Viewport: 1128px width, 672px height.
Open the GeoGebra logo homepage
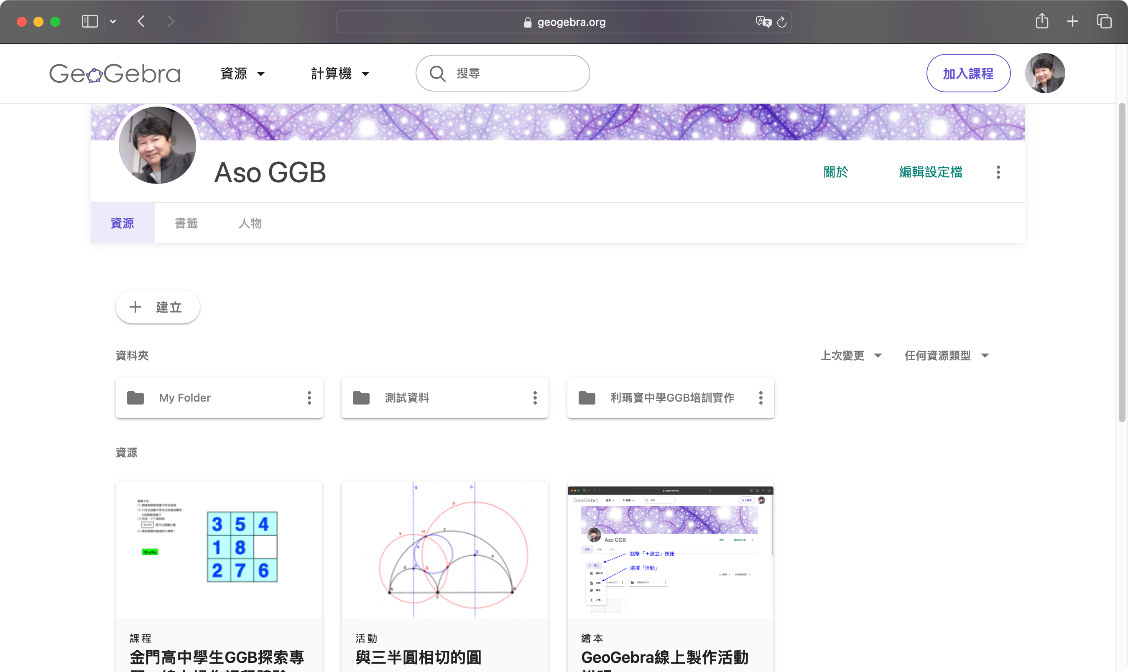tap(115, 74)
